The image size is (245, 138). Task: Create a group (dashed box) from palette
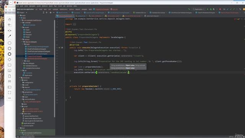tap(10, 93)
